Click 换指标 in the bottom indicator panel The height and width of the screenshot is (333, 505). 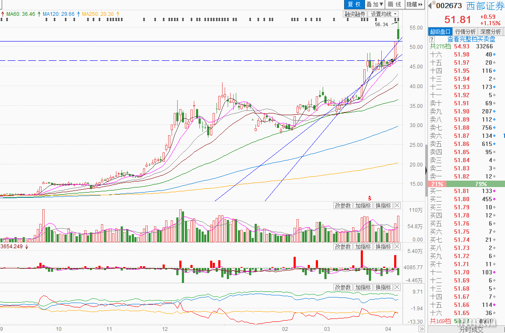[383, 287]
